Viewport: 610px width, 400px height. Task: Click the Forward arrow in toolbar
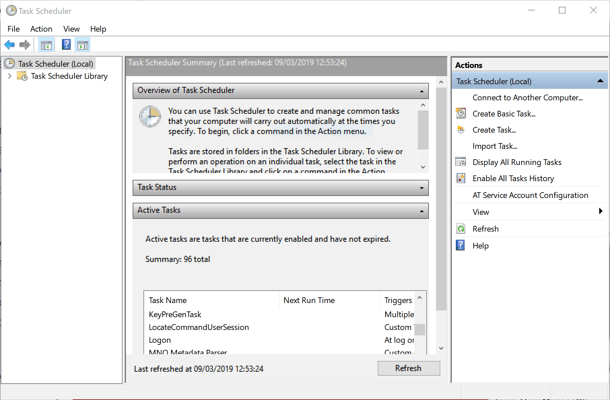click(25, 45)
